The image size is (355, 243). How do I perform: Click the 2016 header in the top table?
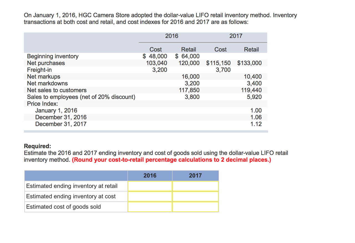click(172, 36)
